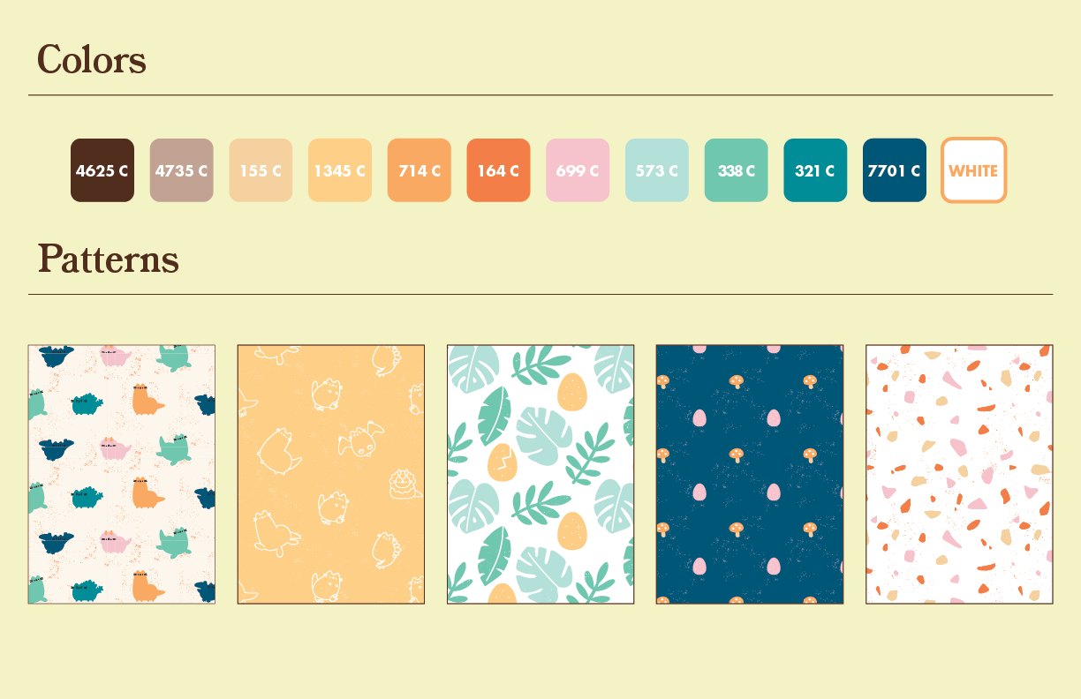The height and width of the screenshot is (699, 1081).
Task: Pick the taupe 4735 C color swatch
Action: coord(182,170)
